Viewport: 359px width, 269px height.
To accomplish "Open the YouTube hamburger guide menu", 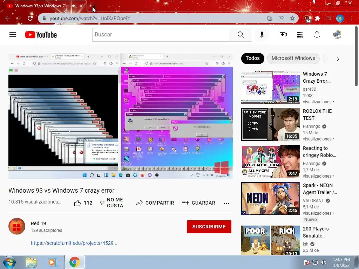I will click(x=13, y=35).
